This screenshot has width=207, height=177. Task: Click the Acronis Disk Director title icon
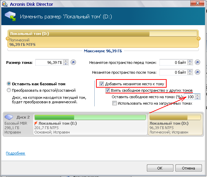tap(5, 4)
